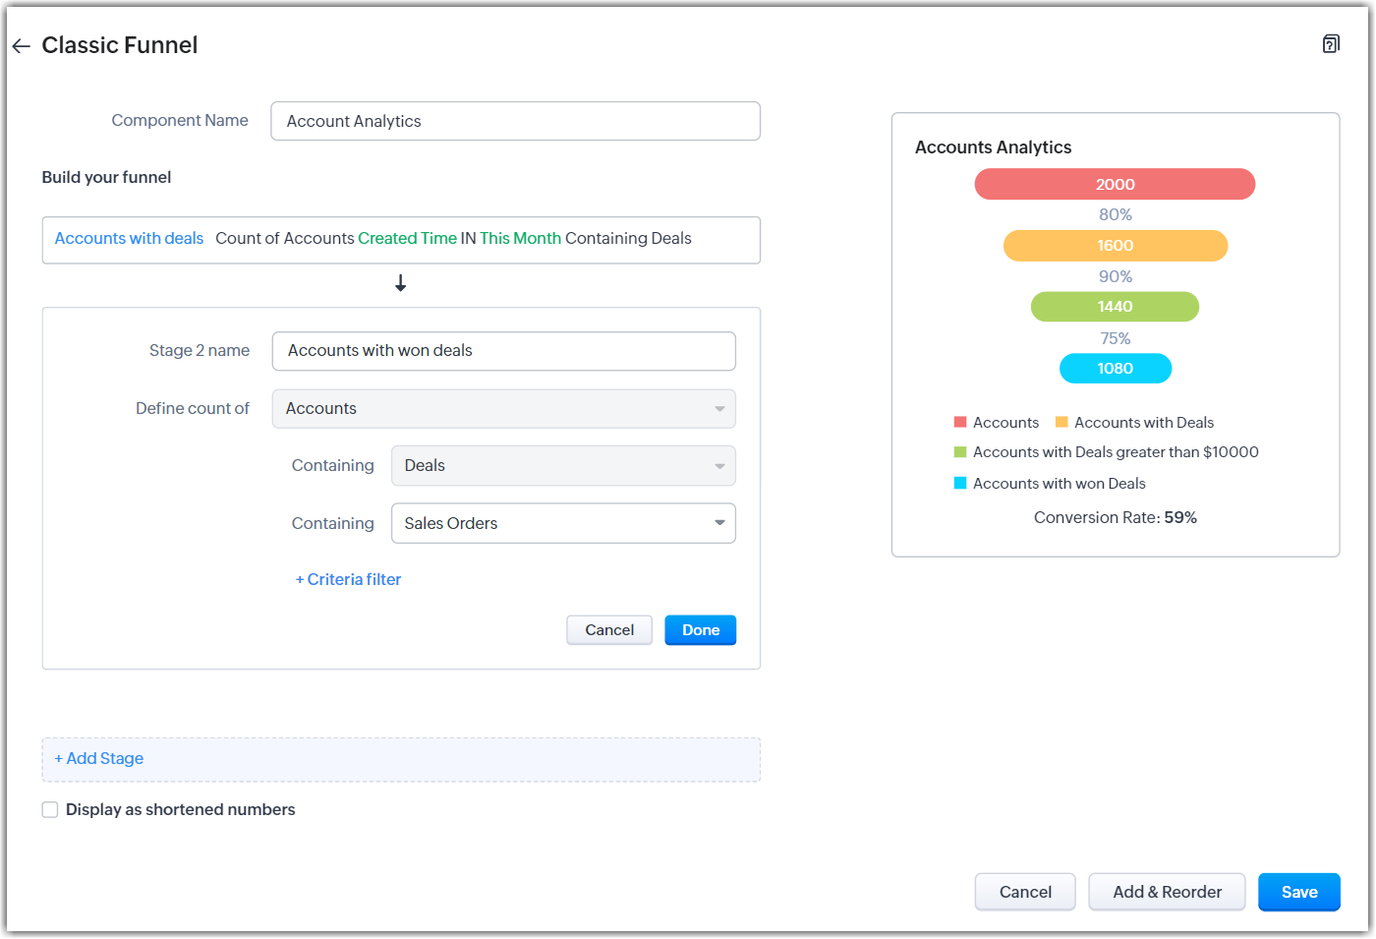This screenshot has height=939, width=1376.
Task: Open the Sales Orders dropdown
Action: point(563,524)
